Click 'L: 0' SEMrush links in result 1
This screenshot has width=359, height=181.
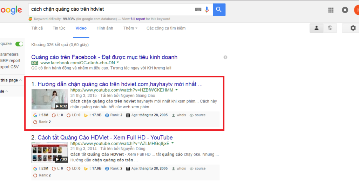click(57, 115)
